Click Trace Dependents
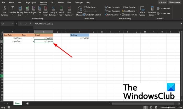The height and width of the screenshot is (109, 183). [112, 11]
